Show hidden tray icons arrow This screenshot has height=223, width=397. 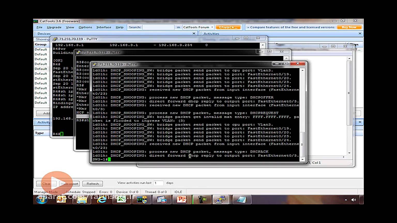coord(346,200)
